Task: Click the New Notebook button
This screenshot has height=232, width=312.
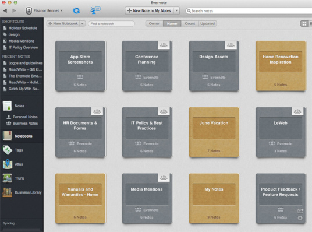Action: (63, 23)
